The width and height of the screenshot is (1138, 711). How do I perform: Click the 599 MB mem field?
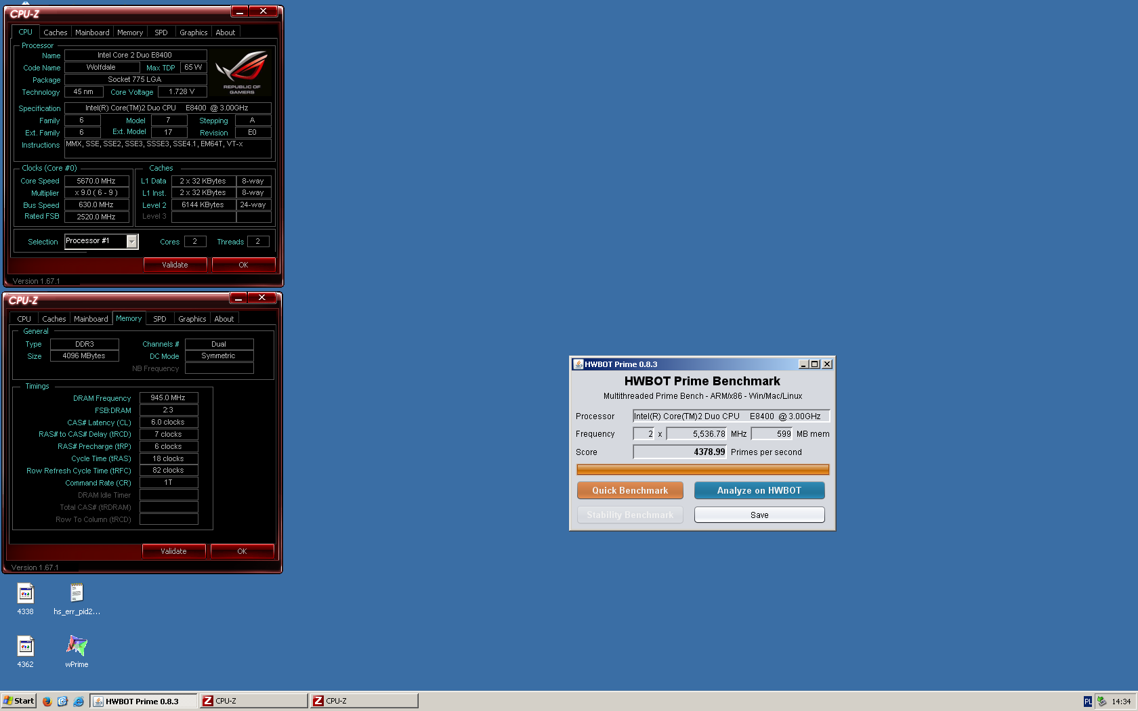coord(772,434)
